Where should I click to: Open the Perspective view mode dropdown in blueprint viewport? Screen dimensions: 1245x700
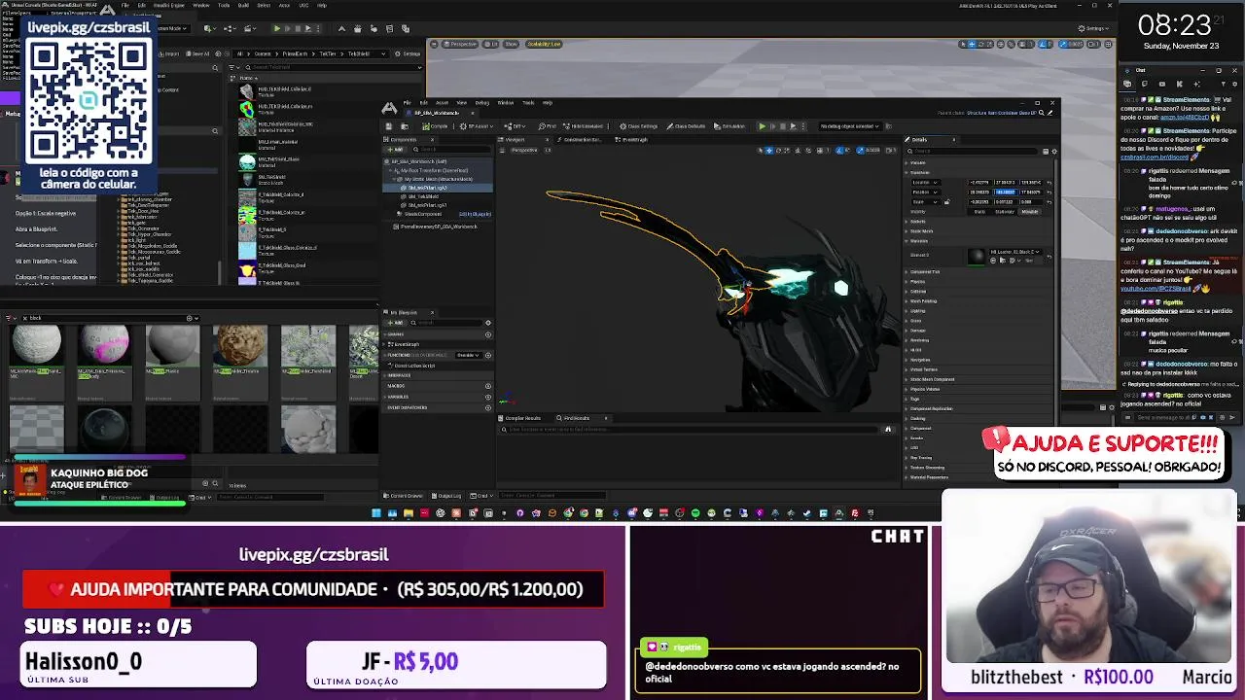coord(525,150)
